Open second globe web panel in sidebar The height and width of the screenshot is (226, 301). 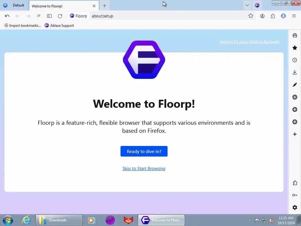coord(295,109)
